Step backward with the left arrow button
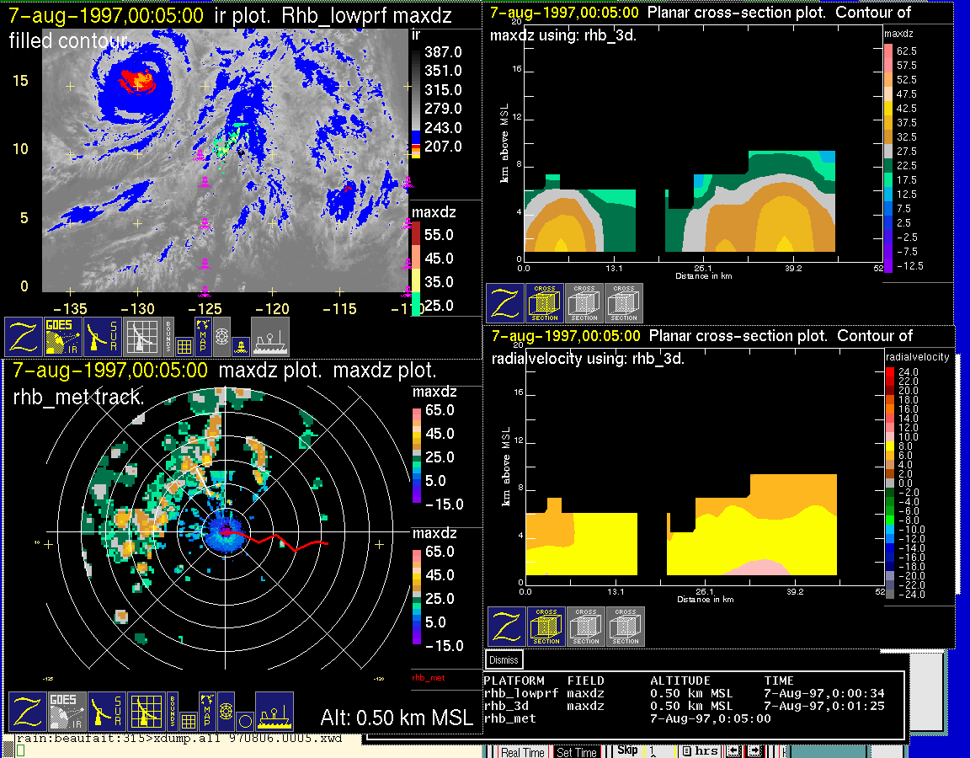Screen dimensions: 970x758 pyautogui.click(x=733, y=751)
